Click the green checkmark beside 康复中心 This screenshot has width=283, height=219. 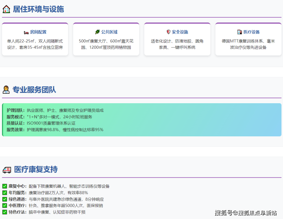tap(5, 186)
